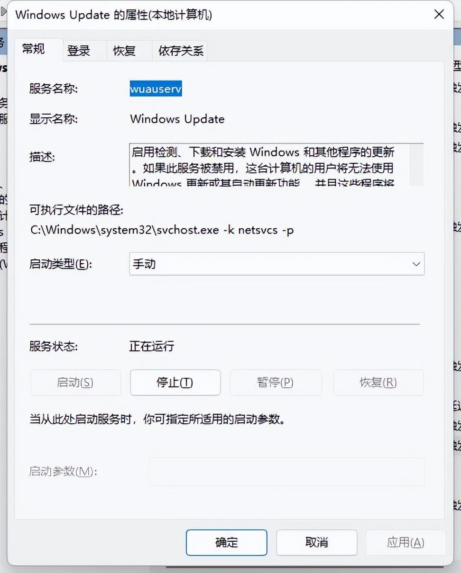Switch to the 依存关系 tab
Image resolution: width=461 pixels, height=573 pixels.
[x=181, y=51]
